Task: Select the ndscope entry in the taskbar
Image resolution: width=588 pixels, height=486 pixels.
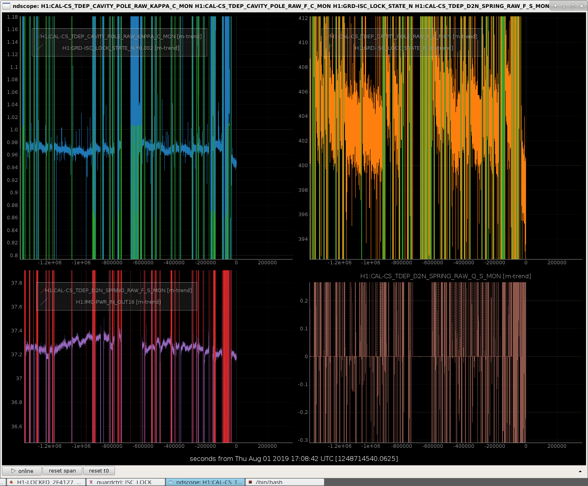Action: pyautogui.click(x=205, y=482)
